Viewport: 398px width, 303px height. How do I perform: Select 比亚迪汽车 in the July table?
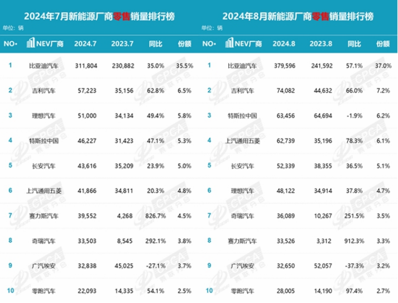point(44,66)
